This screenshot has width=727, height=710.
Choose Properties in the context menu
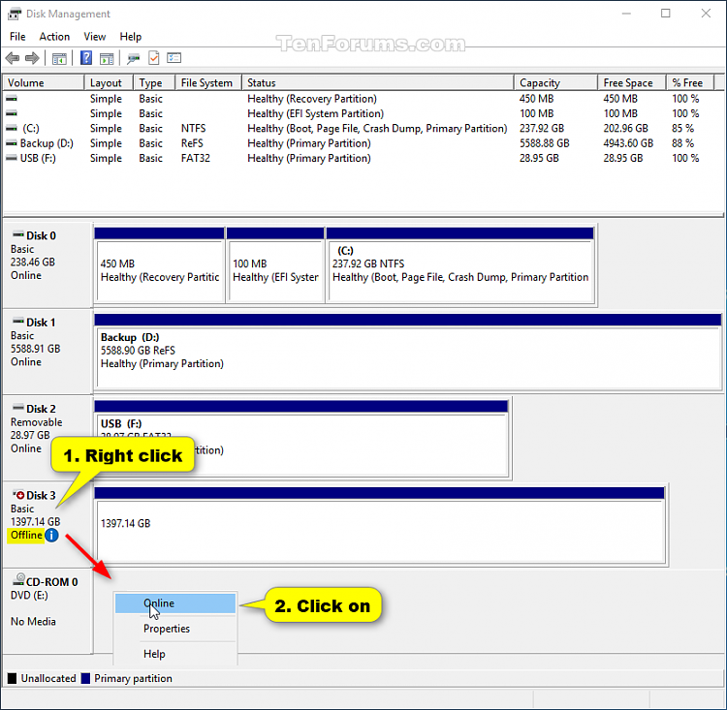pyautogui.click(x=175, y=629)
